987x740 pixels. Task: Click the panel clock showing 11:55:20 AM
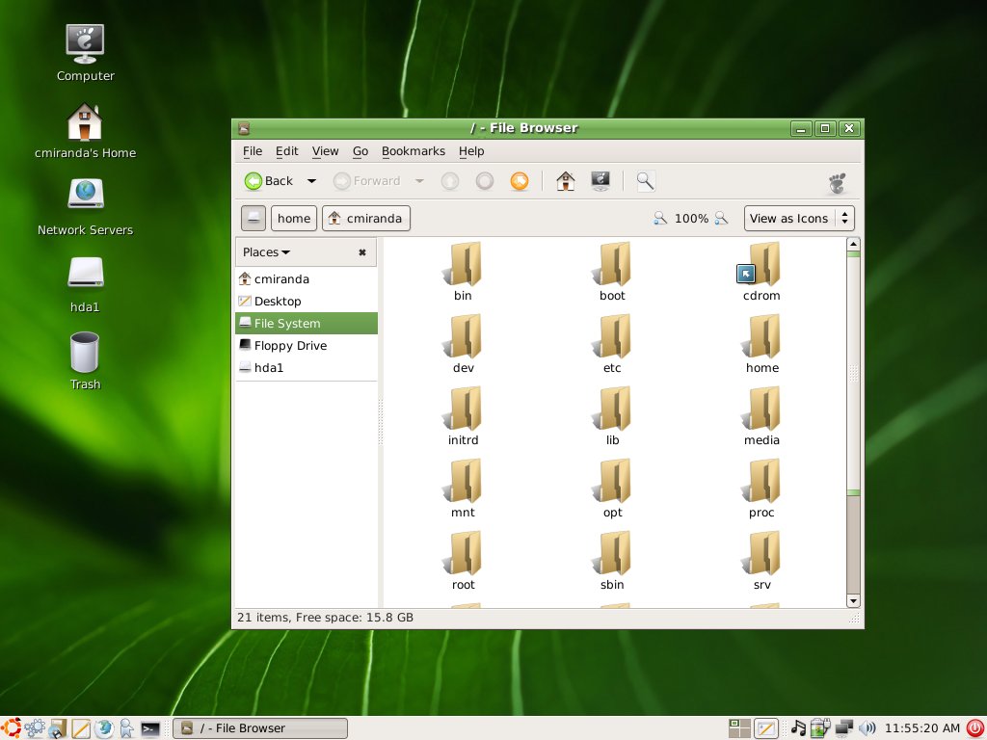(x=922, y=728)
